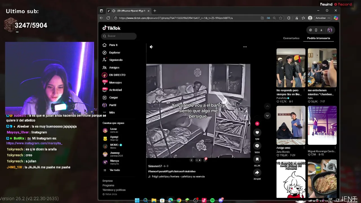Click the browser back arrow

pyautogui.click(x=102, y=18)
